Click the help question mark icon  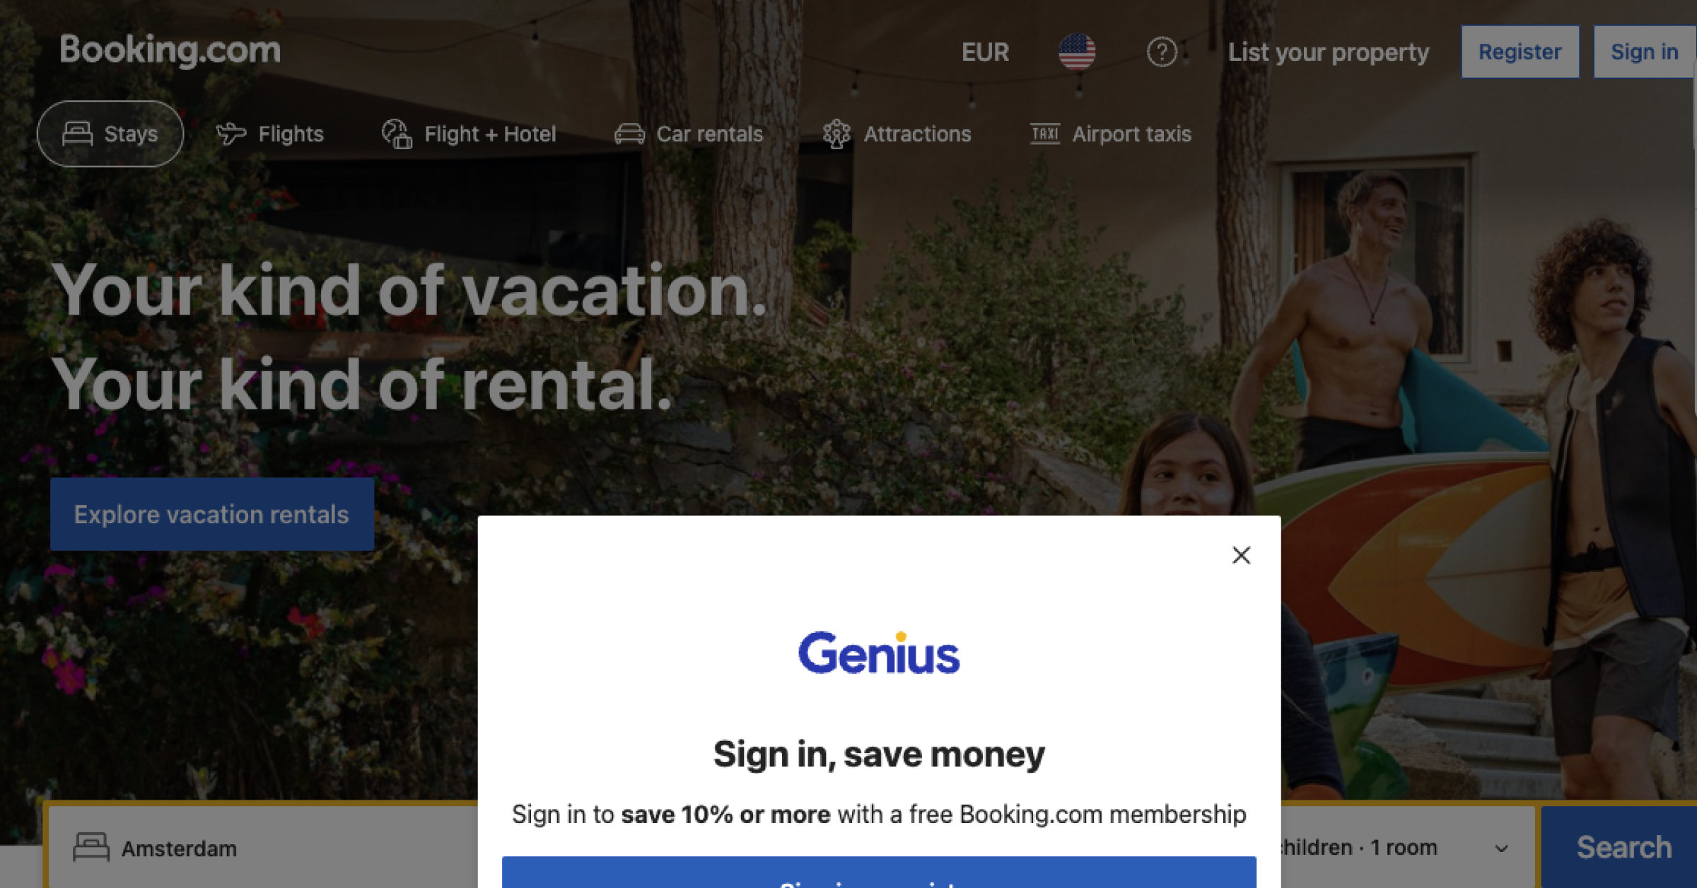(1160, 52)
